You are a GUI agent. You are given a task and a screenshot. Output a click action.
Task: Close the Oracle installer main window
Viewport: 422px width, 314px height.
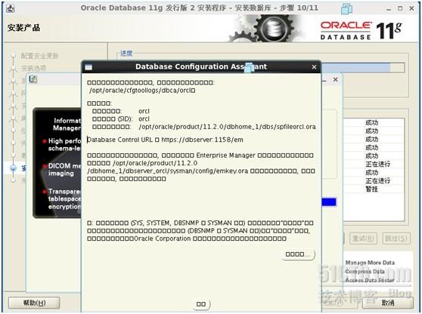coord(411,8)
